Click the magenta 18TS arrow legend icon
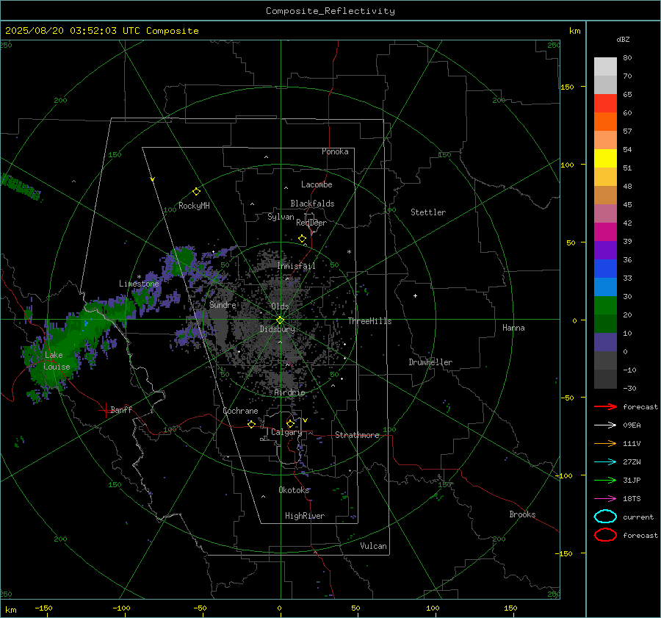661x618 pixels. coord(605,499)
